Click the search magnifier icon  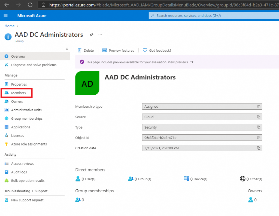153,16
